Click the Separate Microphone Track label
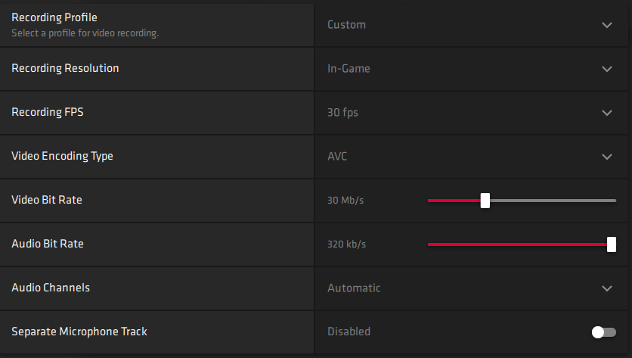The height and width of the screenshot is (358, 632). (79, 332)
